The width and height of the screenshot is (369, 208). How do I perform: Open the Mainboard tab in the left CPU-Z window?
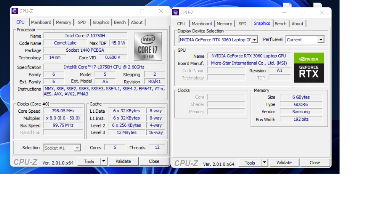coord(41,22)
